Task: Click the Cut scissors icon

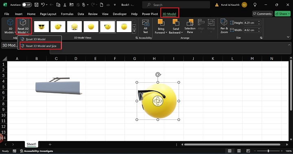Action: click(x=65, y=5)
